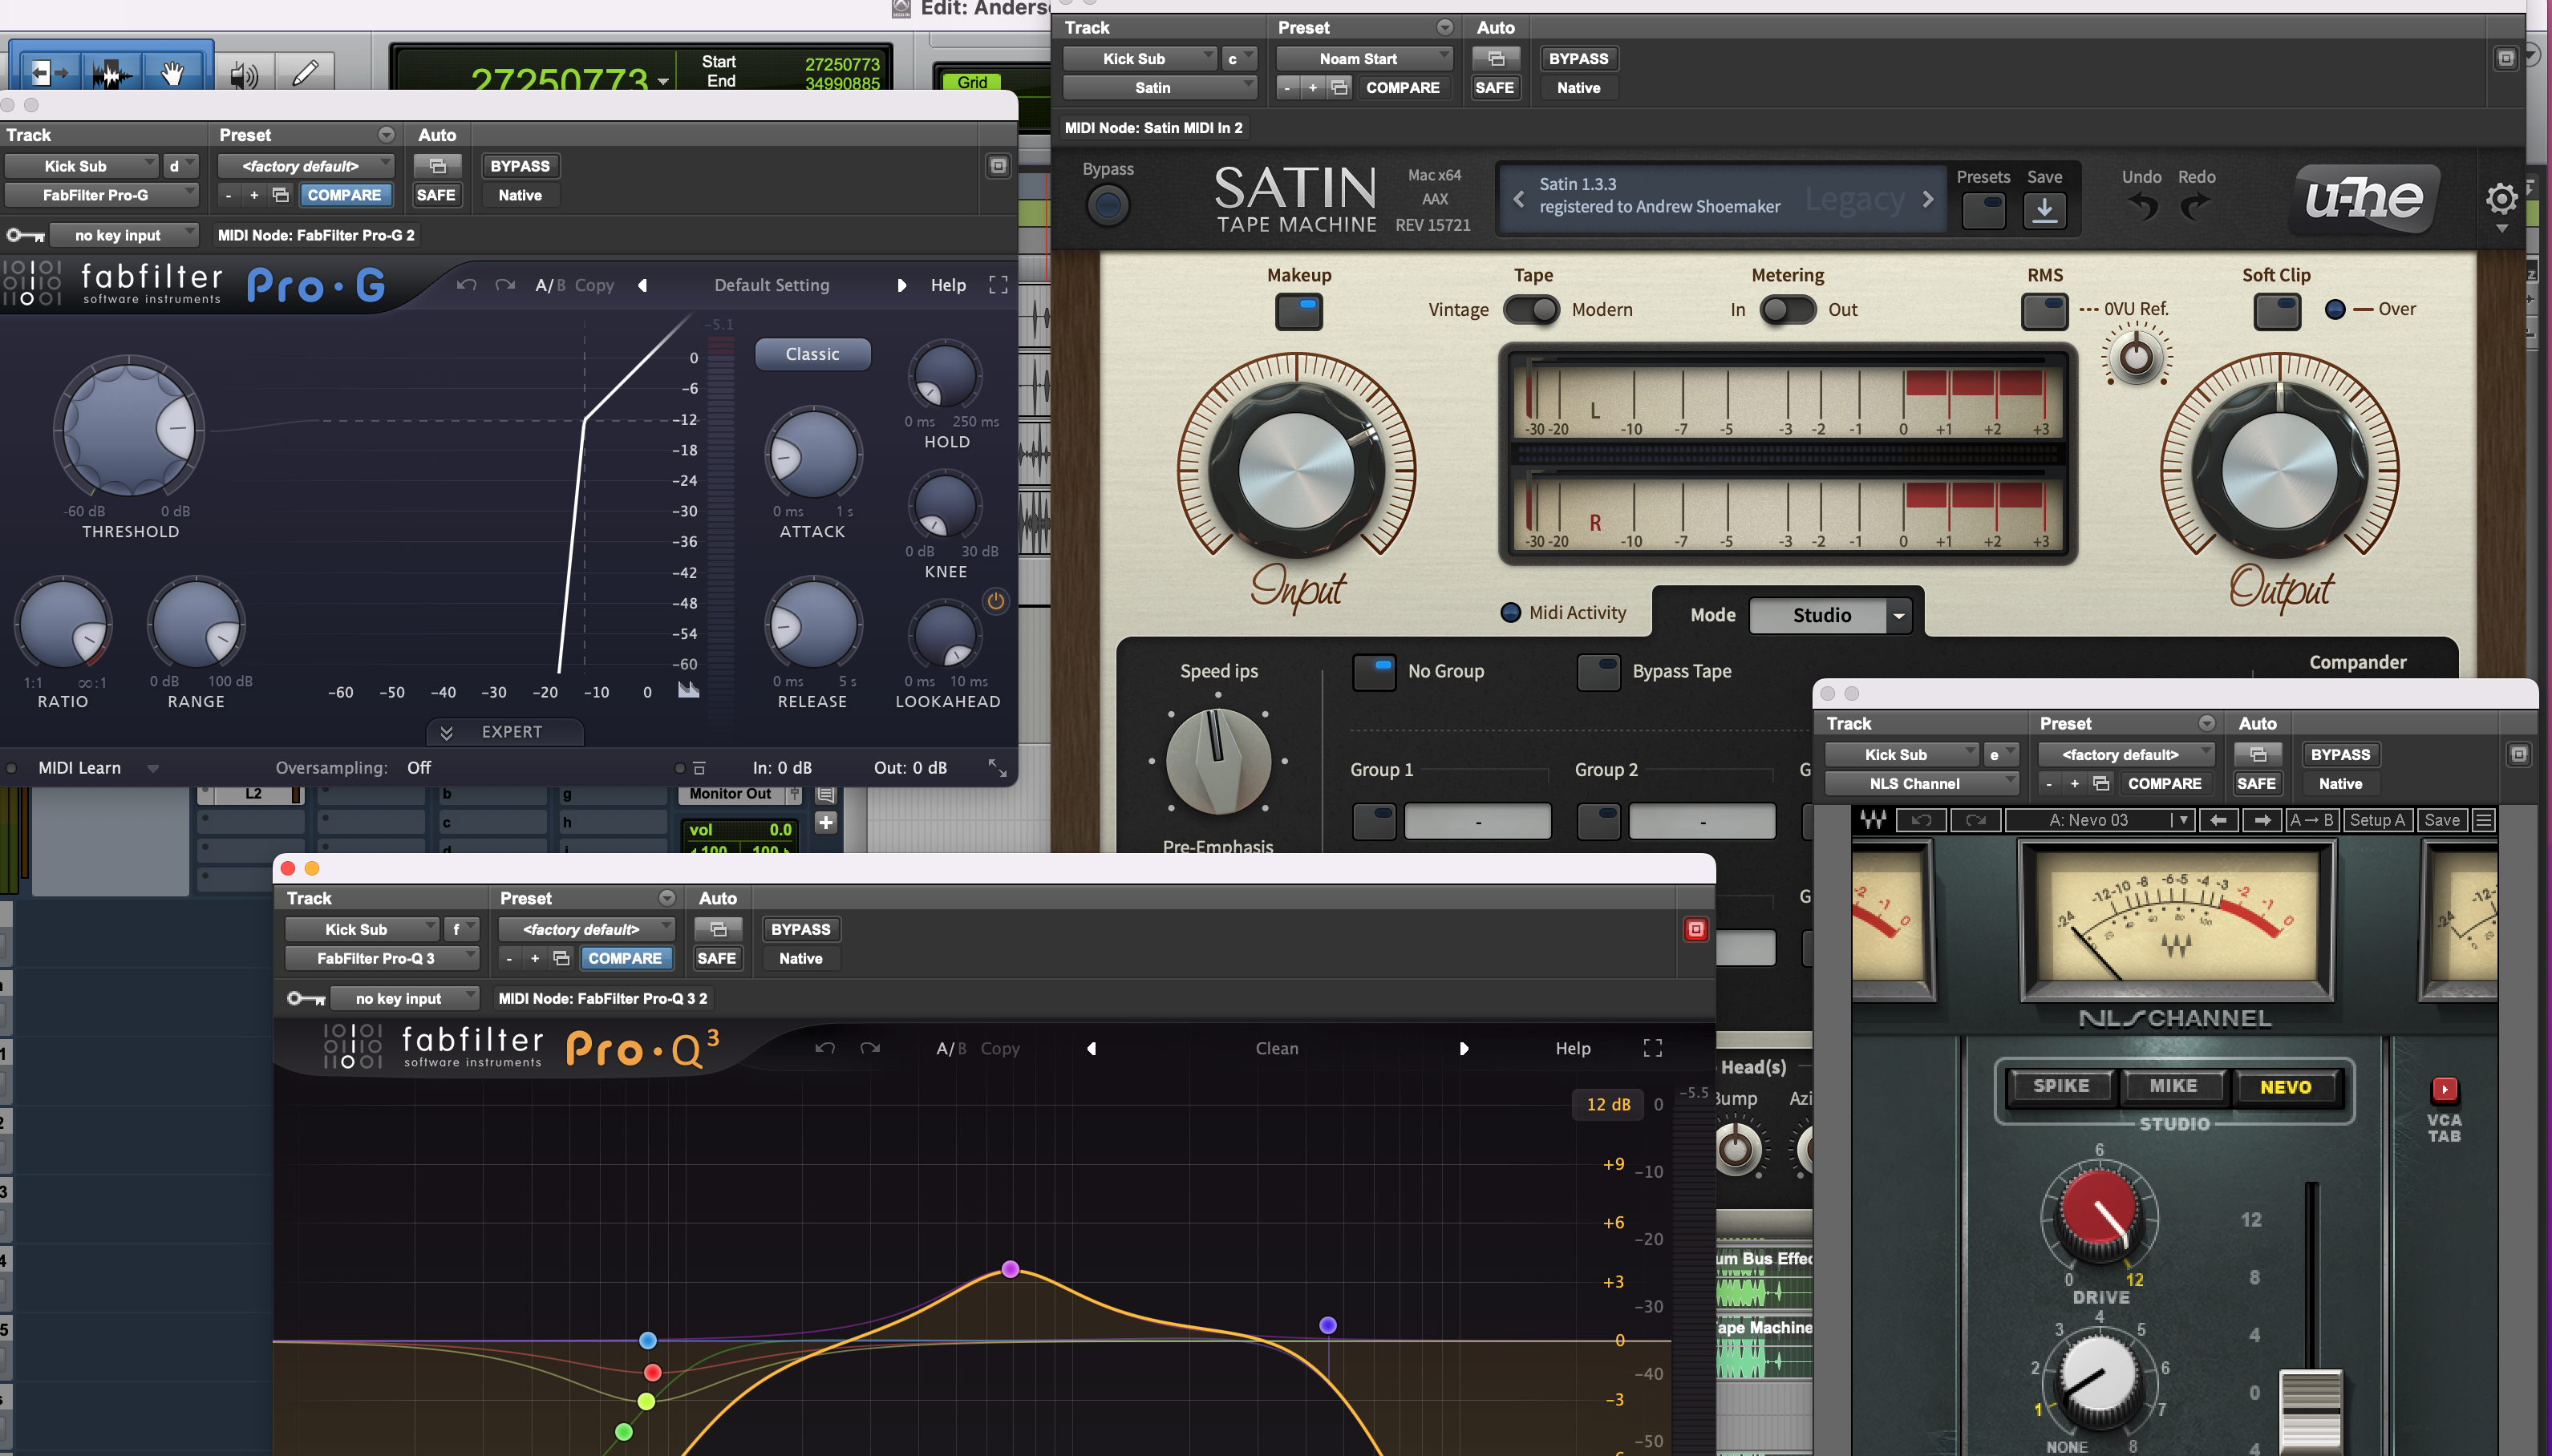The image size is (2552, 1456).
Task: Open Pro-G key input selector
Action: 124,235
